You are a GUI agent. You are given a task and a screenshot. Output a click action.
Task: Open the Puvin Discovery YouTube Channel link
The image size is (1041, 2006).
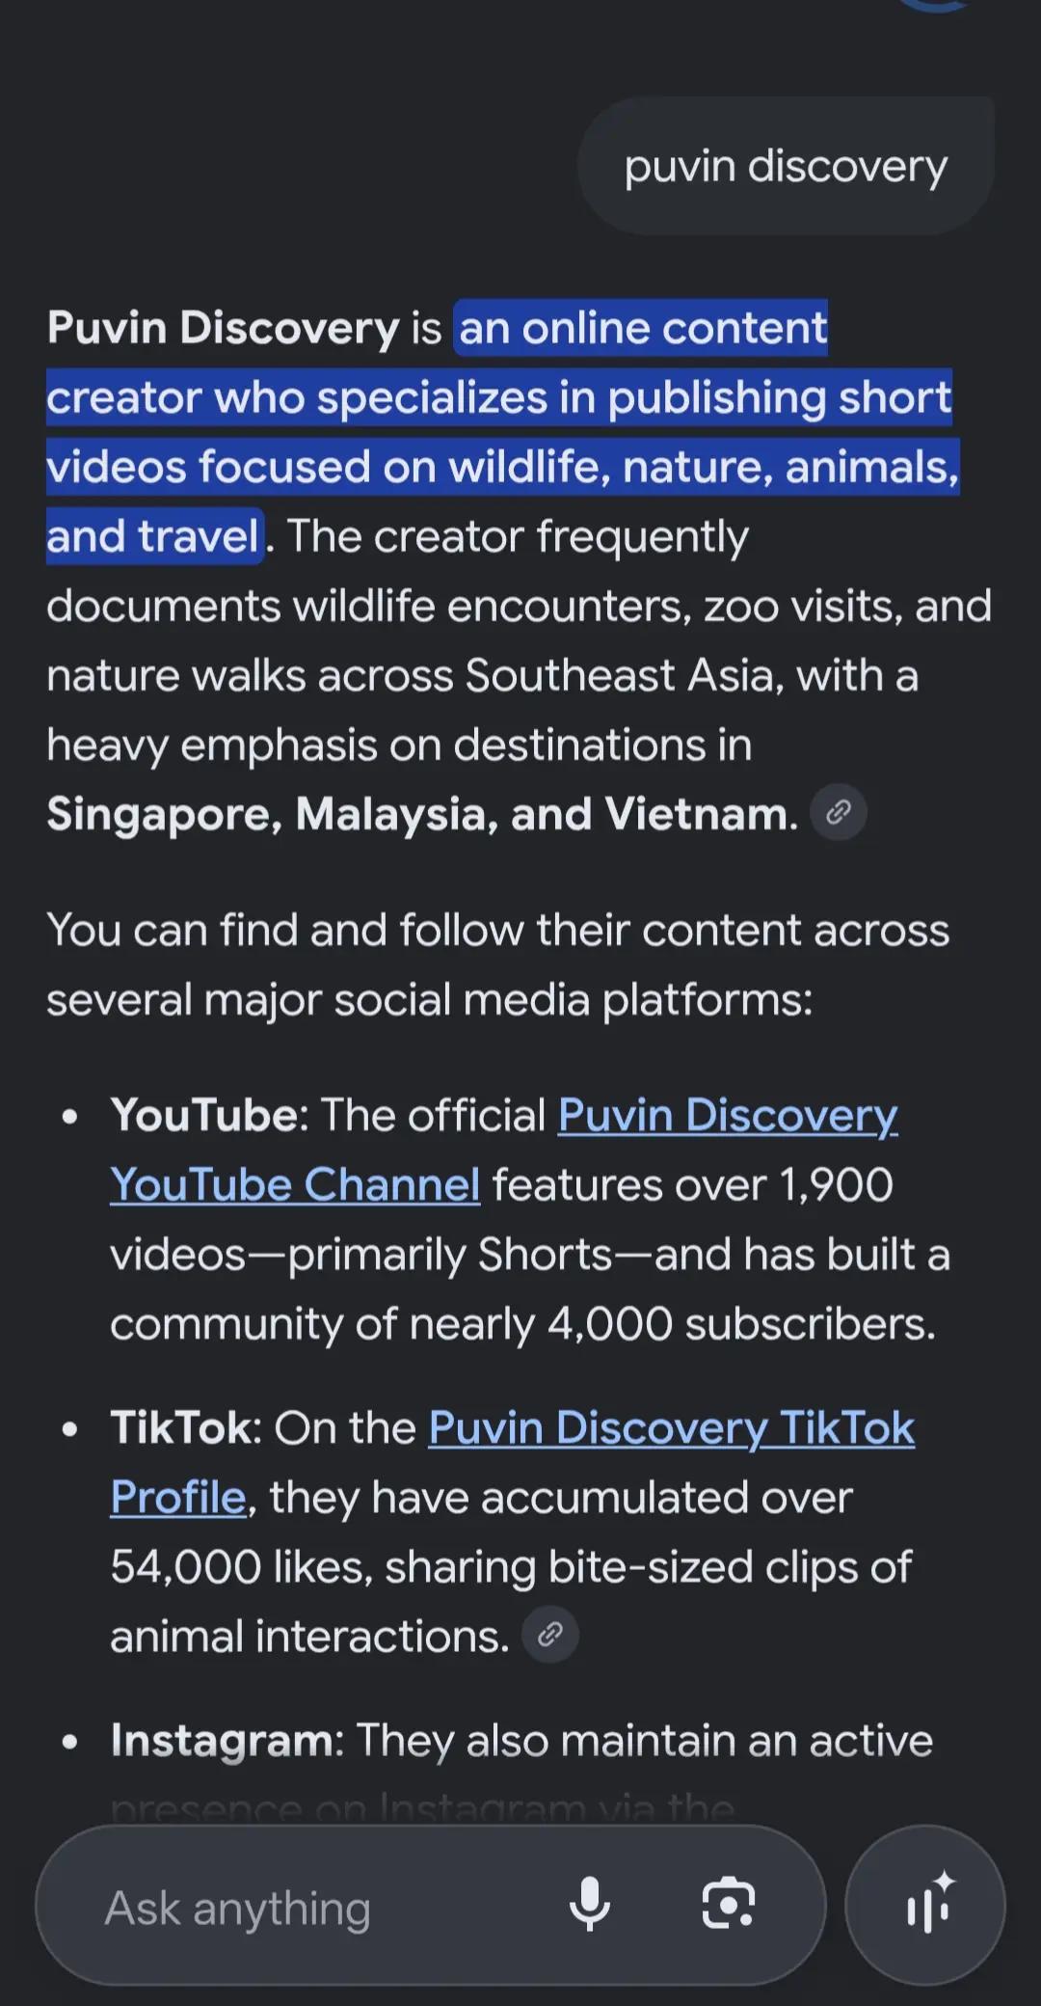[x=504, y=1150]
